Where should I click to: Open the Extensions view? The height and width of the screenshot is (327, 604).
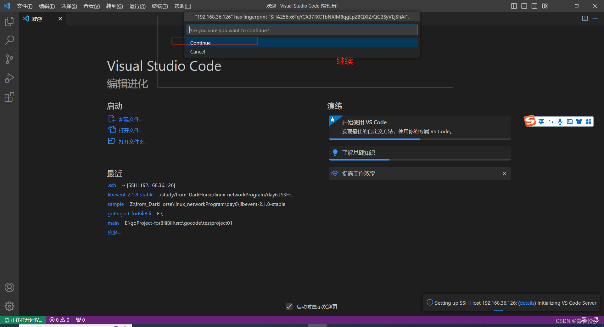pos(9,97)
